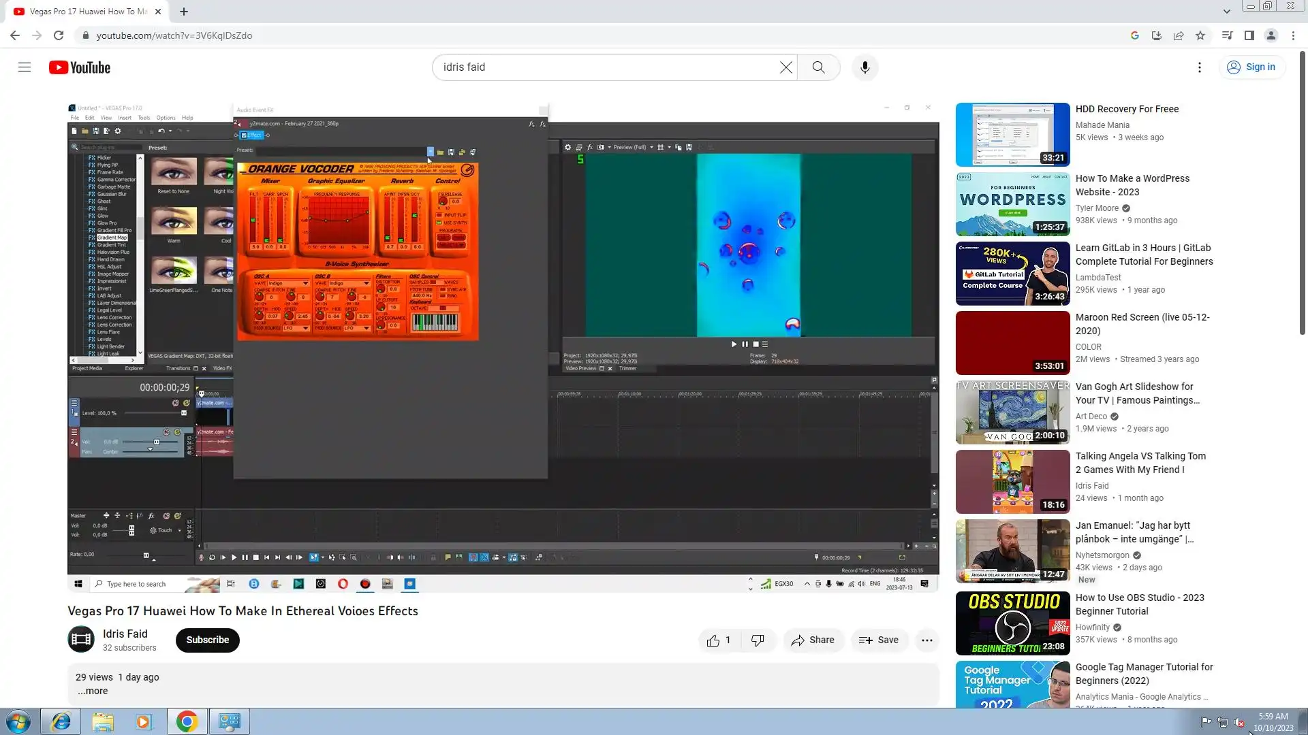Screen dimensions: 1308x735
Task: Share the video using the Share icon
Action: [x=813, y=640]
